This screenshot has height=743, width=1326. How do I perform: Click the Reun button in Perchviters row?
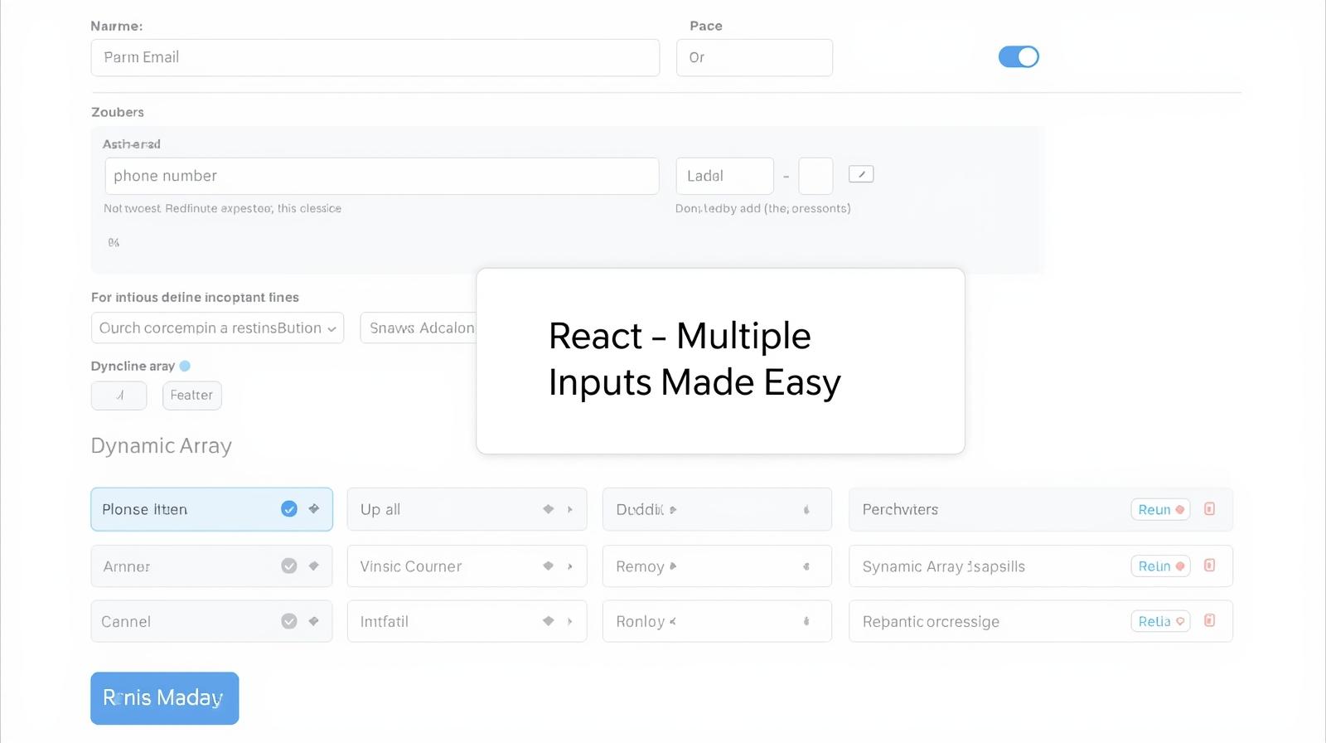pyautogui.click(x=1159, y=509)
